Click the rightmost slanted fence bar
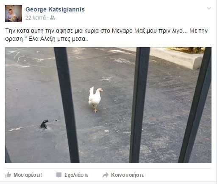Screen dimensions: 217x184 point(196,105)
